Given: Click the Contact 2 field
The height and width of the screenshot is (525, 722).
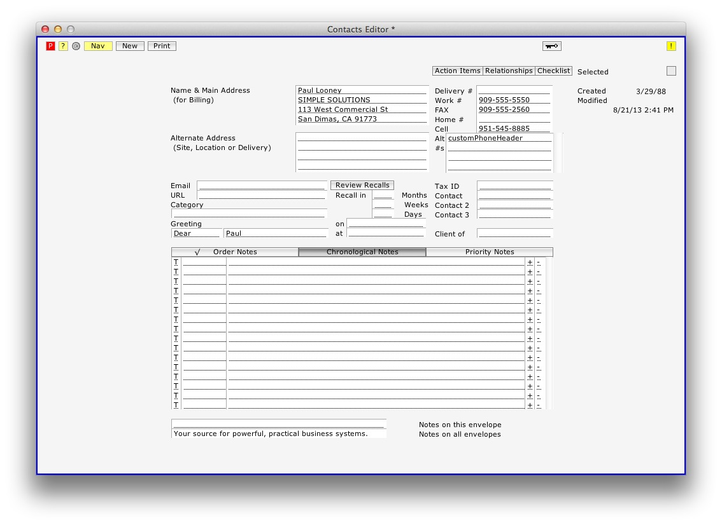Looking at the screenshot, I should tap(514, 205).
